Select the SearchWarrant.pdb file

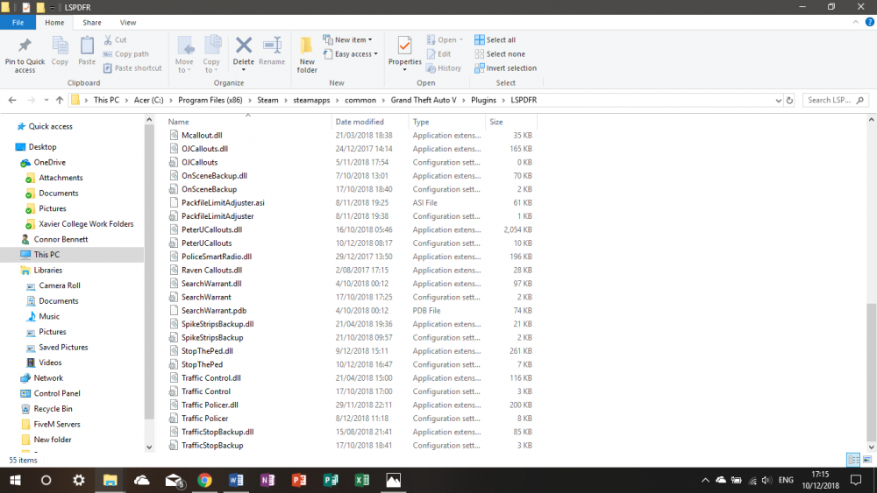[214, 311]
